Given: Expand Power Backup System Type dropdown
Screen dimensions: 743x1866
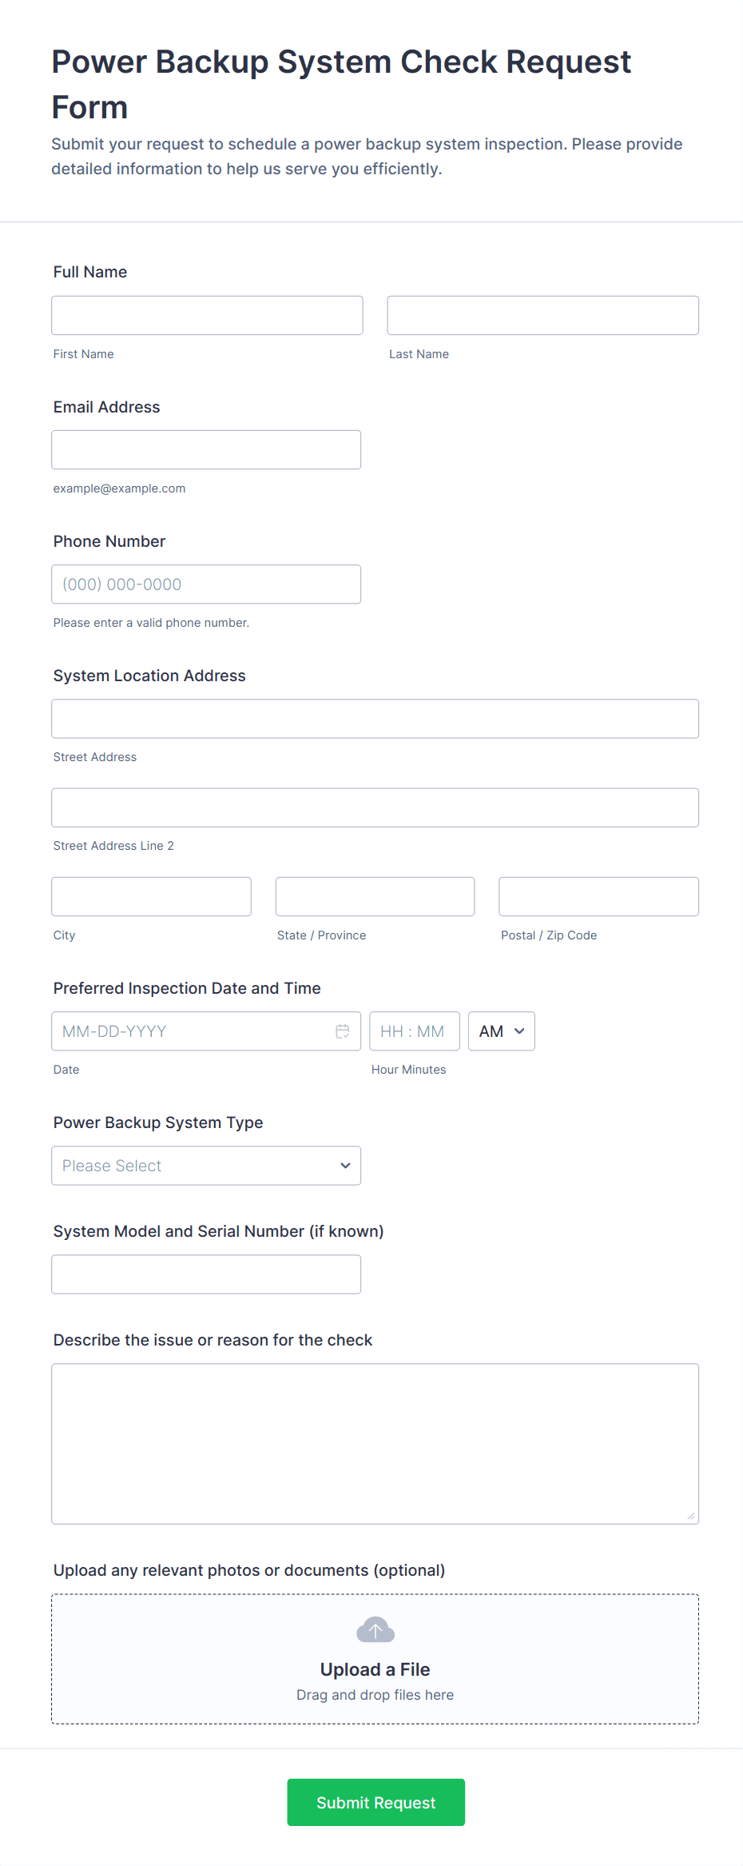Looking at the screenshot, I should point(206,1166).
